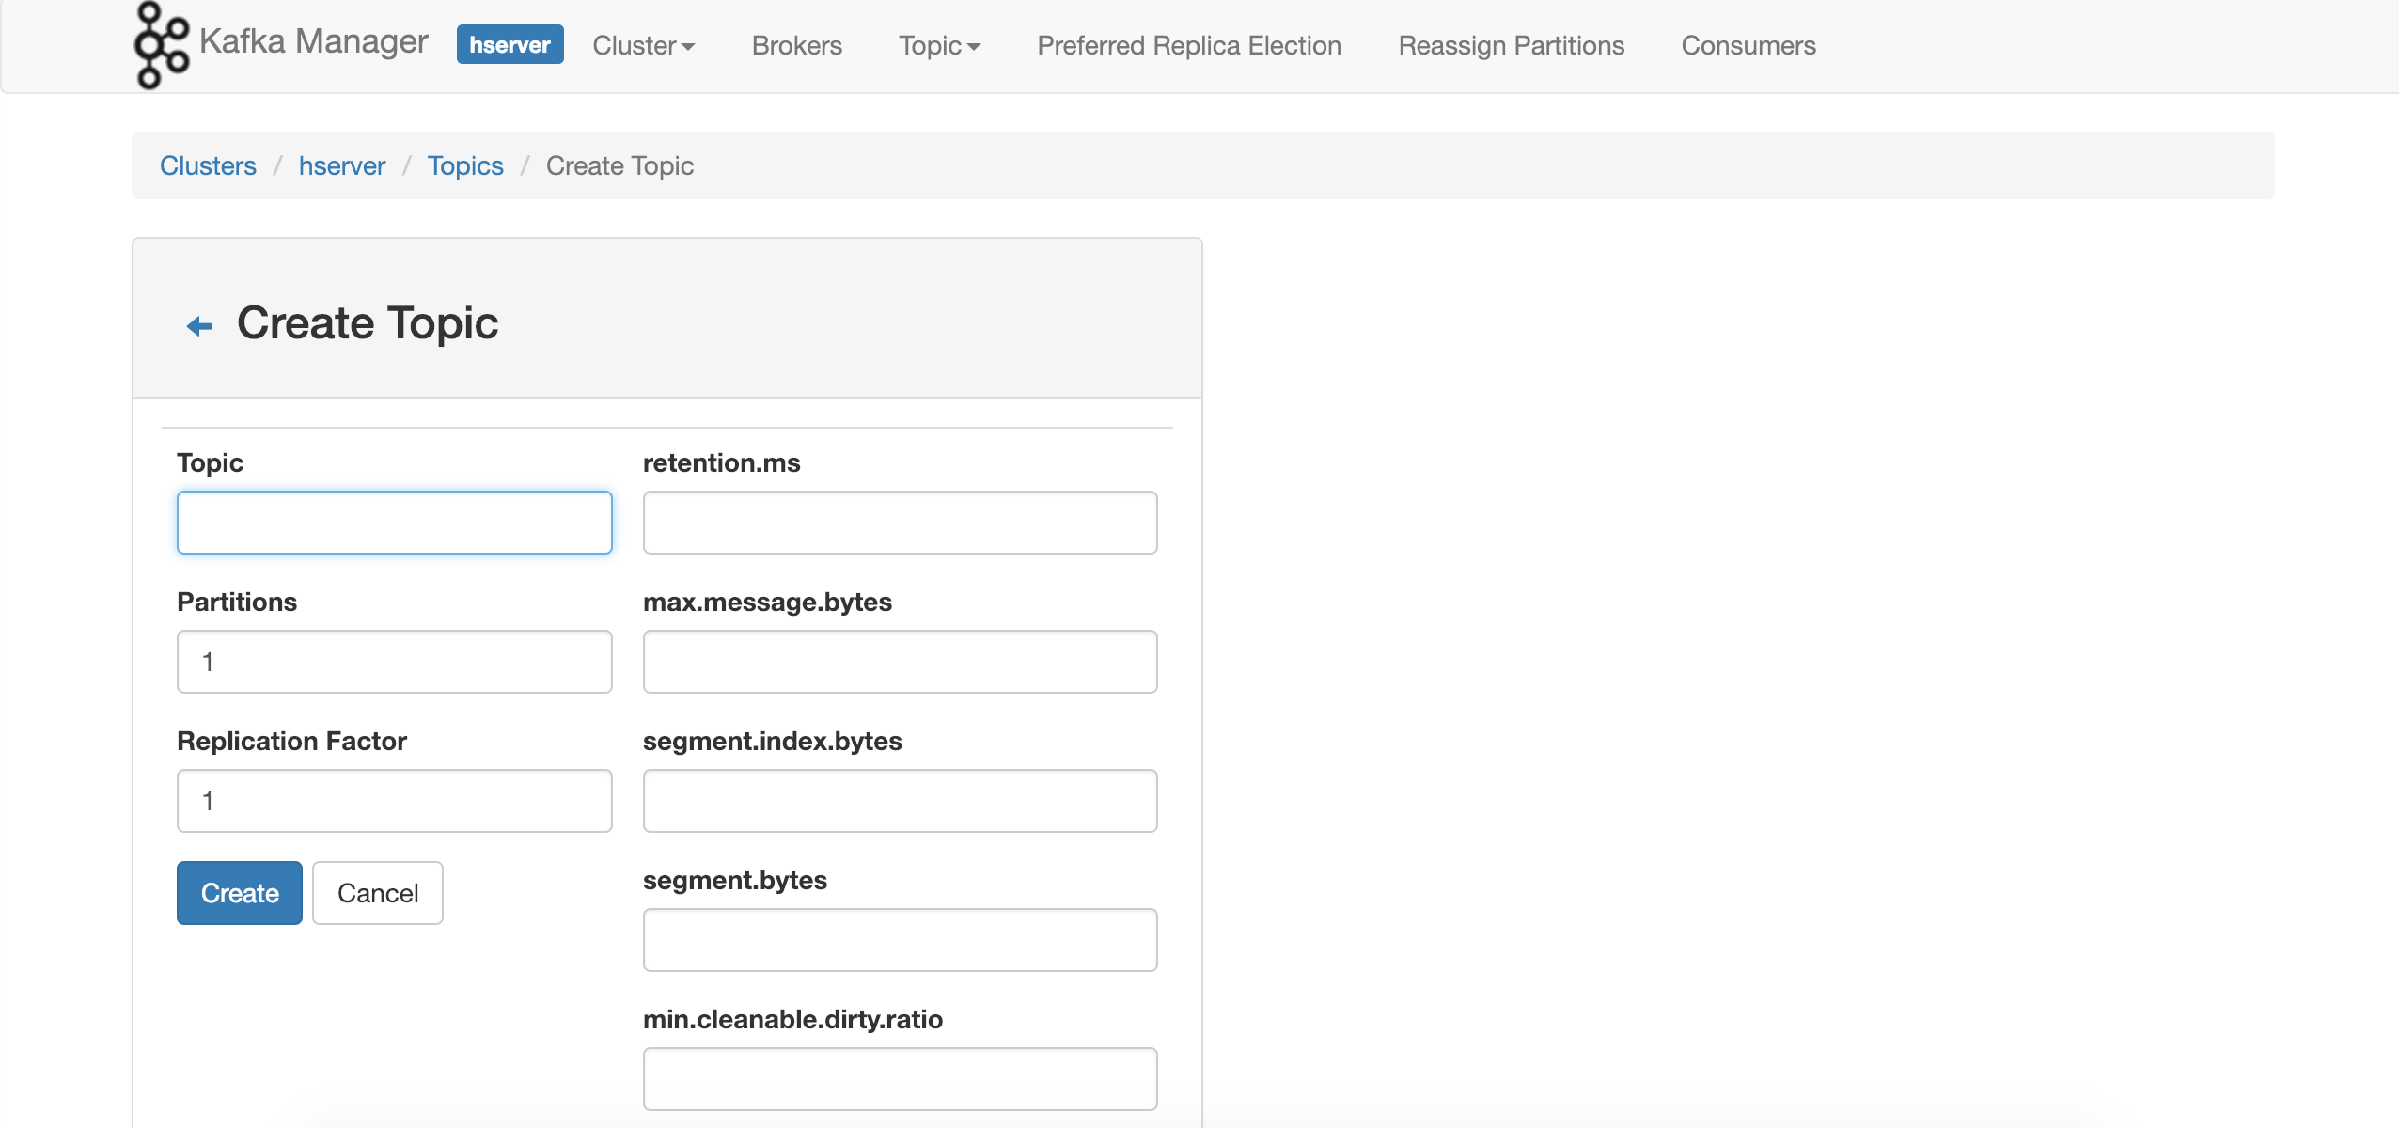Click the min.cleanable.dirty.ratio input field
The width and height of the screenshot is (2399, 1128).
(898, 1078)
